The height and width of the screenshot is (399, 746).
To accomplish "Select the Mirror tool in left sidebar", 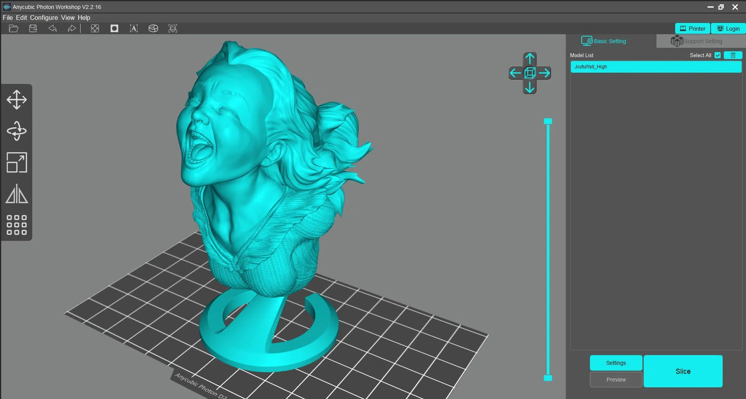I will click(x=17, y=193).
